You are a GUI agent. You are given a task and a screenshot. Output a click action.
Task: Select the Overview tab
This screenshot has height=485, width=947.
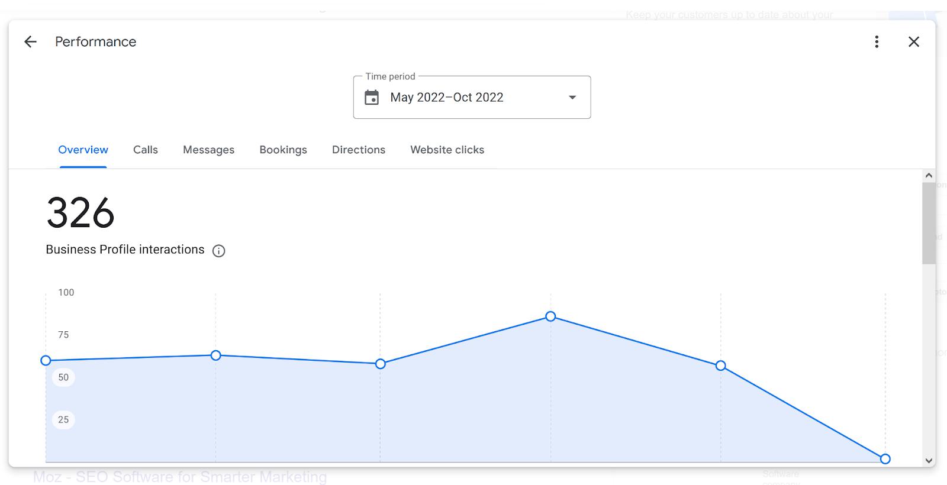tap(83, 150)
